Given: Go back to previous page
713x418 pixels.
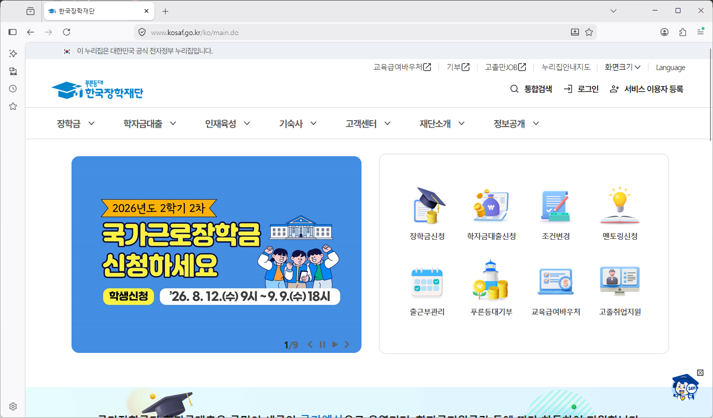Looking at the screenshot, I should coord(30,32).
